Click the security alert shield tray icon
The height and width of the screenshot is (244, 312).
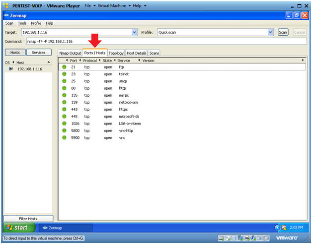coord(284,228)
